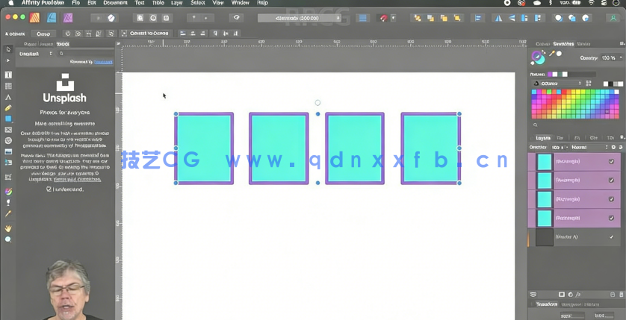
Task: Select the Pen tool
Action: point(8,97)
